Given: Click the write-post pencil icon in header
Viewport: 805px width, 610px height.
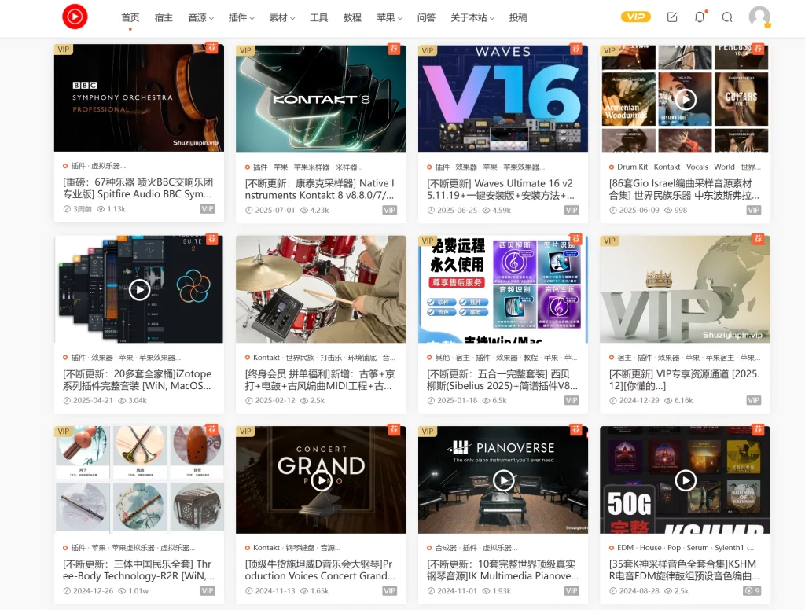Looking at the screenshot, I should (671, 17).
